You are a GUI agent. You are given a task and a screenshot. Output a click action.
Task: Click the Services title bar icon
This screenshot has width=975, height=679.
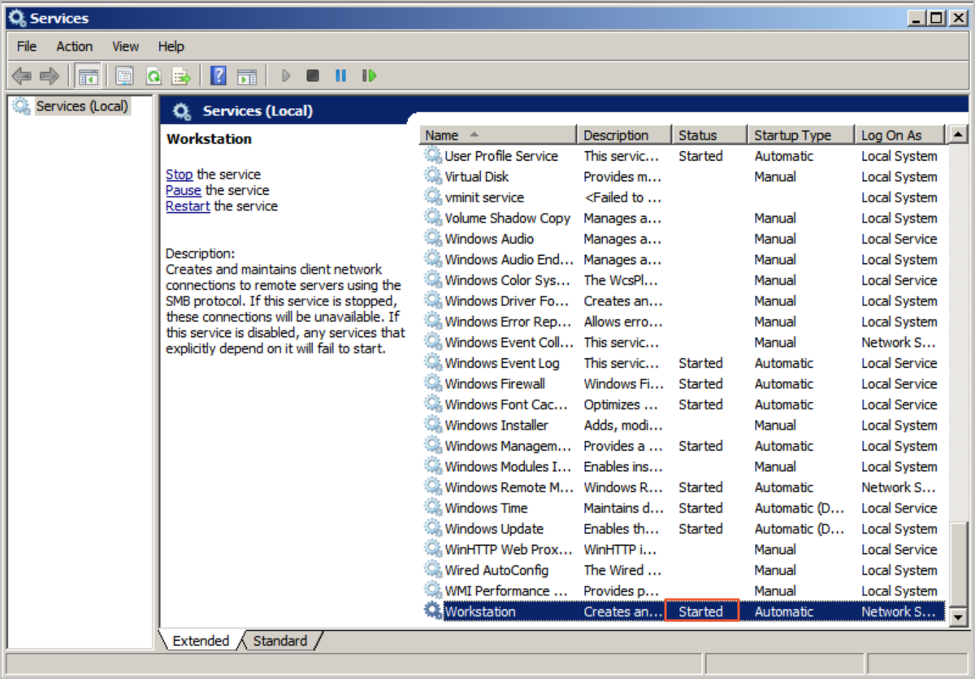coord(17,17)
